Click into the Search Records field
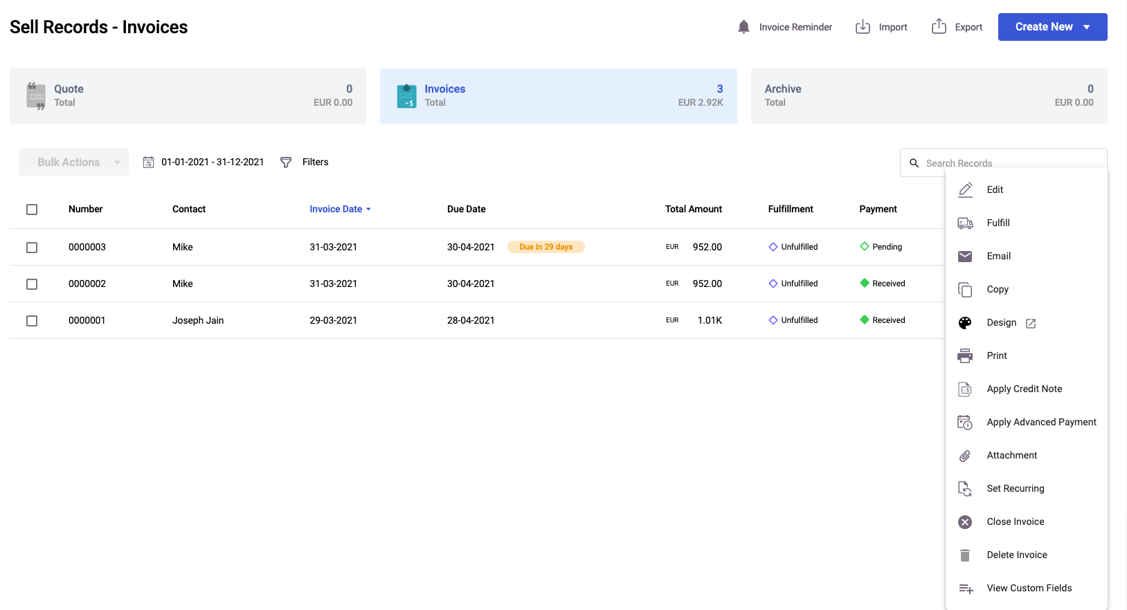 click(x=1004, y=163)
